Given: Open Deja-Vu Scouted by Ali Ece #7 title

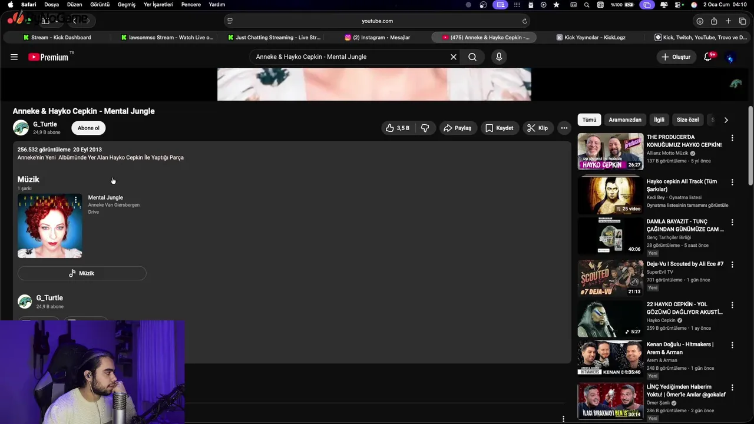Looking at the screenshot, I should (685, 264).
